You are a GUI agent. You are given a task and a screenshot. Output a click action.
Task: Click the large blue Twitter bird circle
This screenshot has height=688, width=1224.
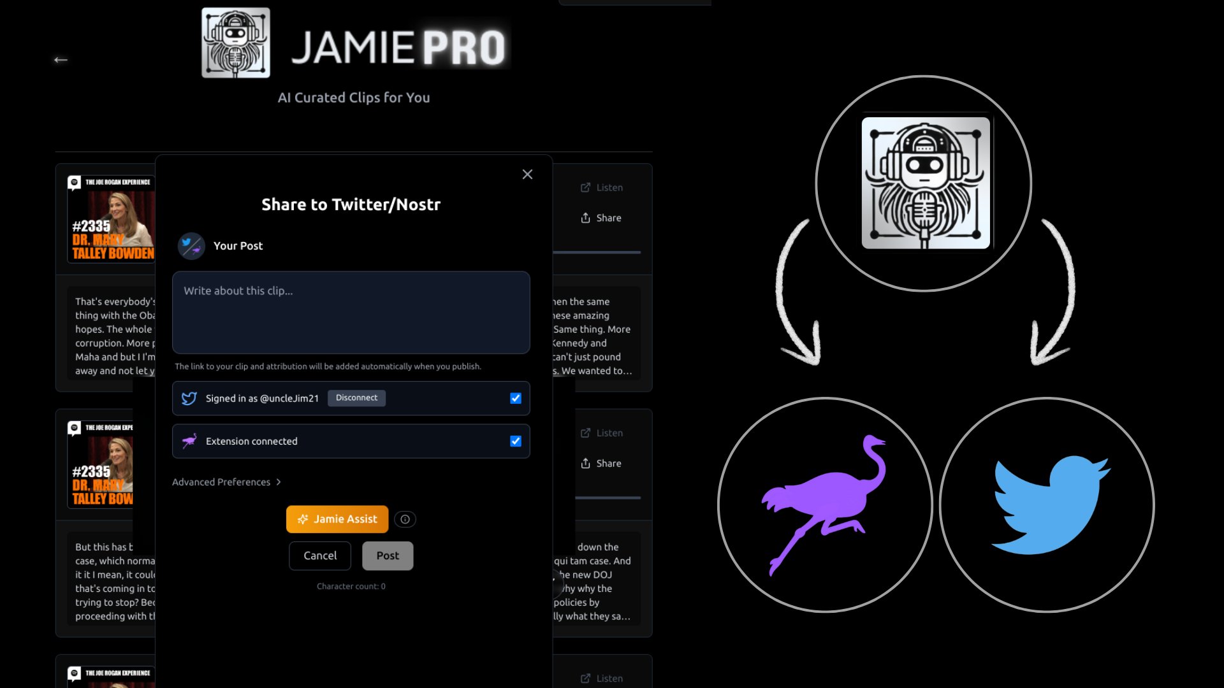[1047, 505]
